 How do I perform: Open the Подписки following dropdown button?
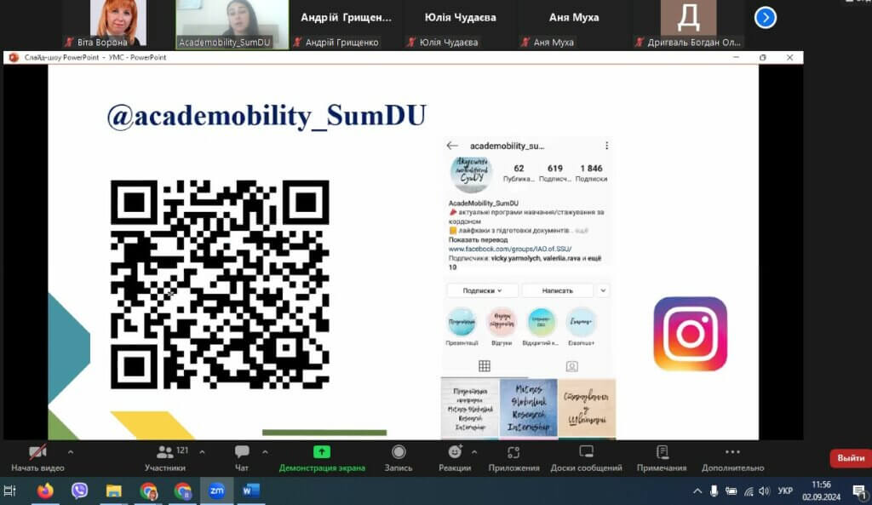[482, 290]
